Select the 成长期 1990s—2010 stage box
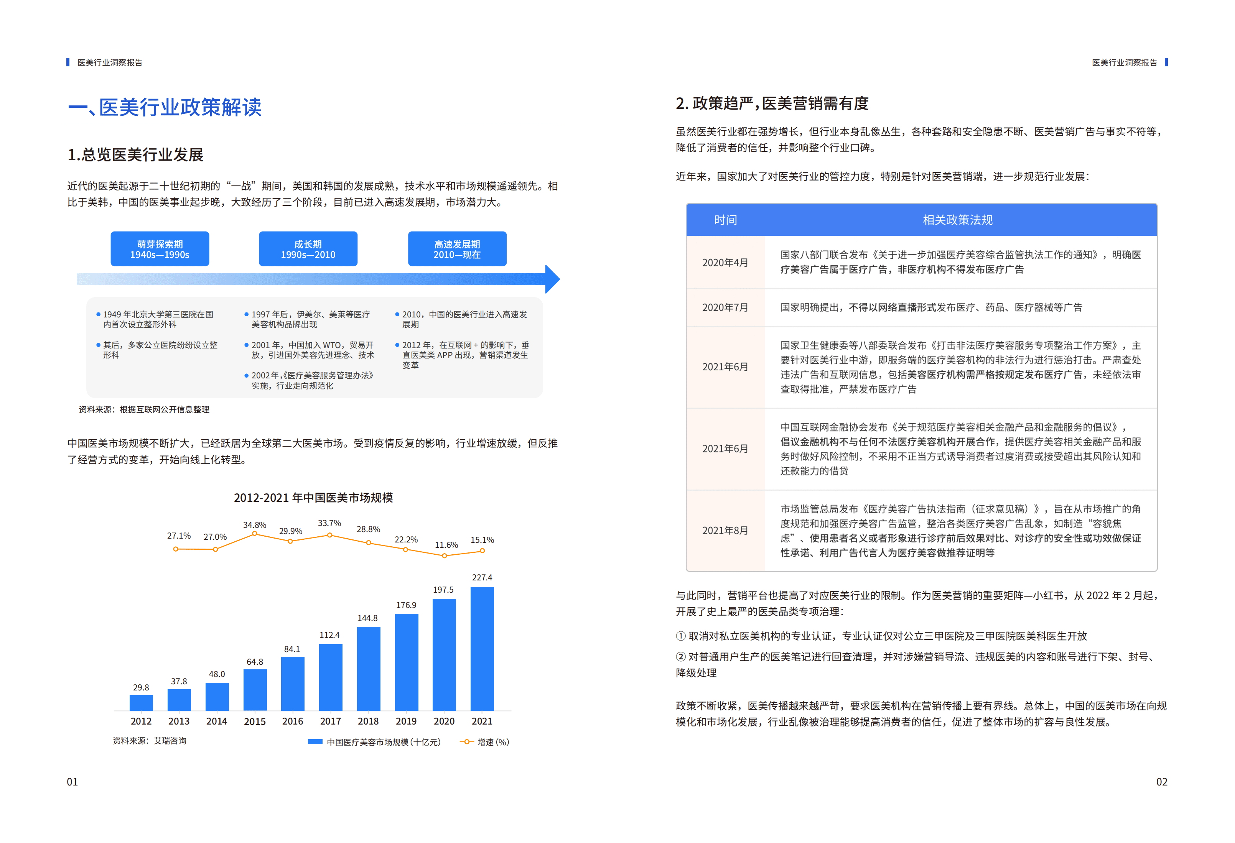The height and width of the screenshot is (843, 1235). (308, 248)
